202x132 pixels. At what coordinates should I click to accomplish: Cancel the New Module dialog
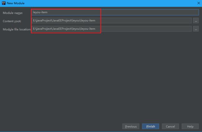point(170,126)
